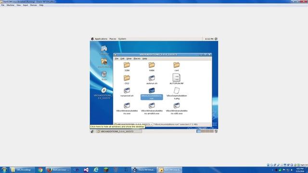
Task: Open VirtualBox Help menu
Action: (41, 5)
